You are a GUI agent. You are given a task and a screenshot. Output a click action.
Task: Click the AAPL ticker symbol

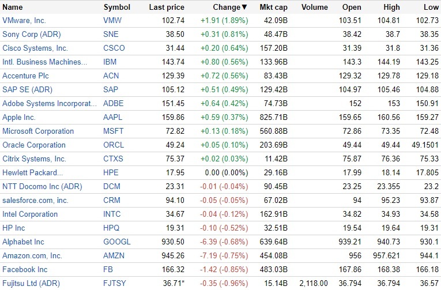point(114,118)
